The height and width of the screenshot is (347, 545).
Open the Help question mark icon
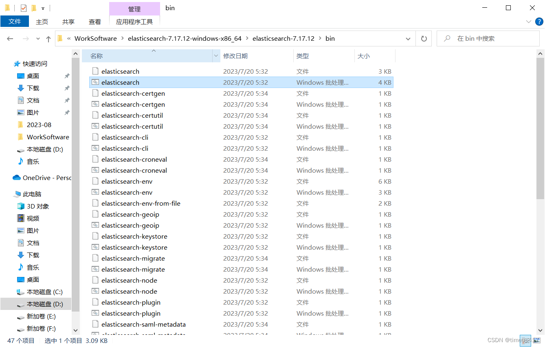[x=539, y=22]
